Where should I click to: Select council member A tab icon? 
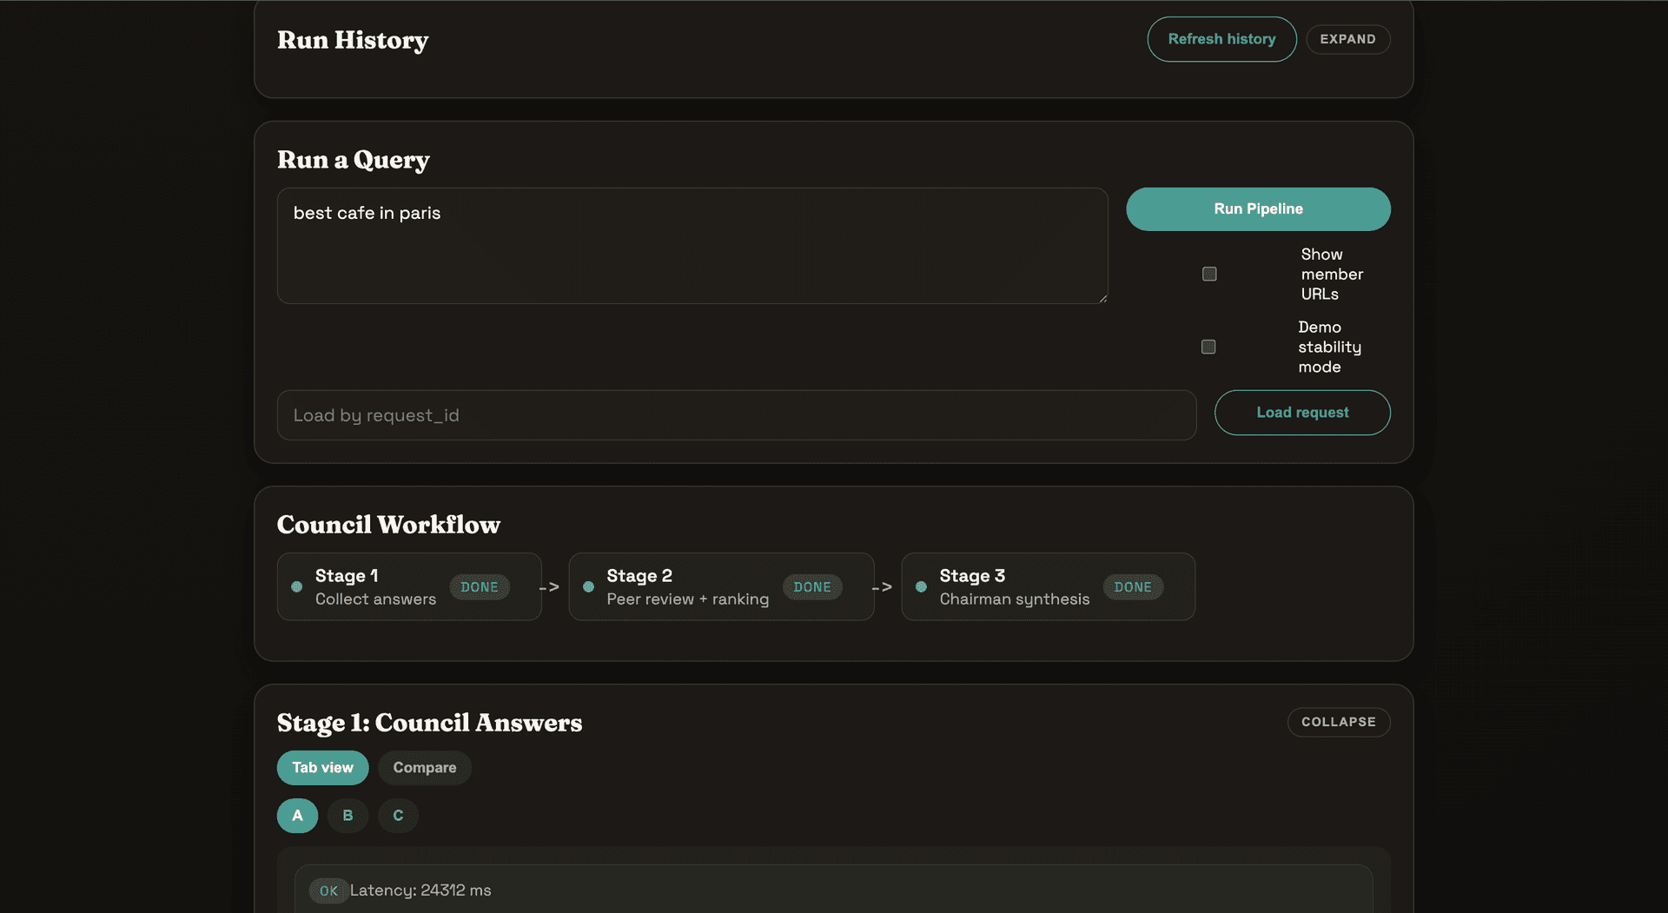coord(297,816)
